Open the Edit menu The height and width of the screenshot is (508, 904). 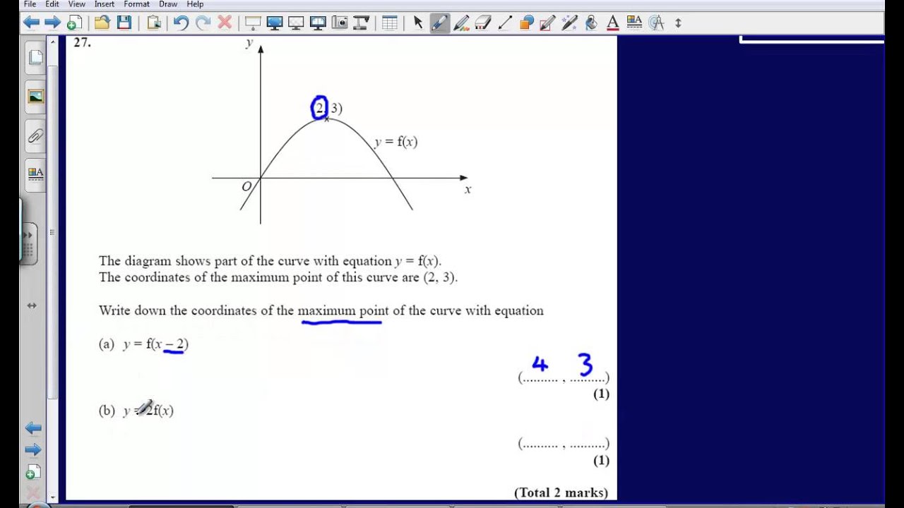point(52,4)
